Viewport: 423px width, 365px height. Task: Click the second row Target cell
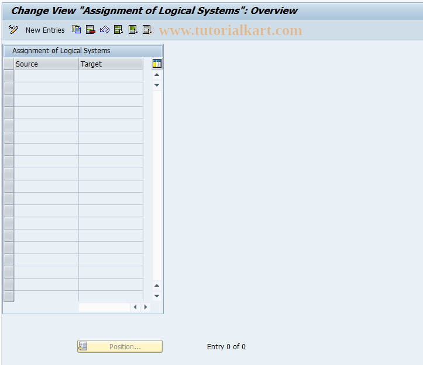[111, 88]
